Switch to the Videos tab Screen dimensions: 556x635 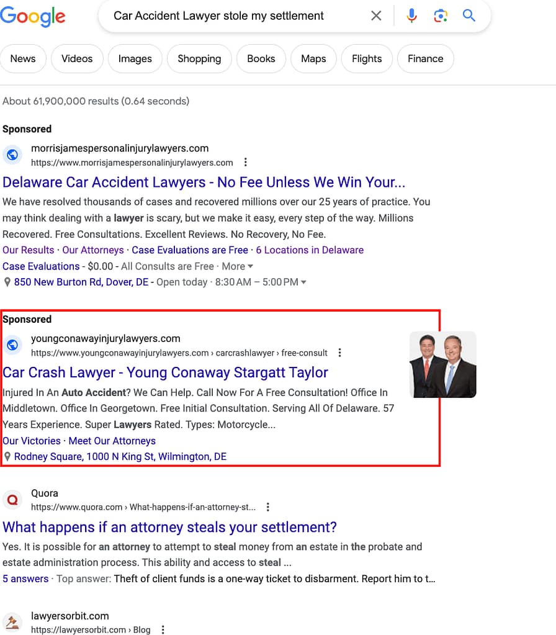[x=77, y=59]
